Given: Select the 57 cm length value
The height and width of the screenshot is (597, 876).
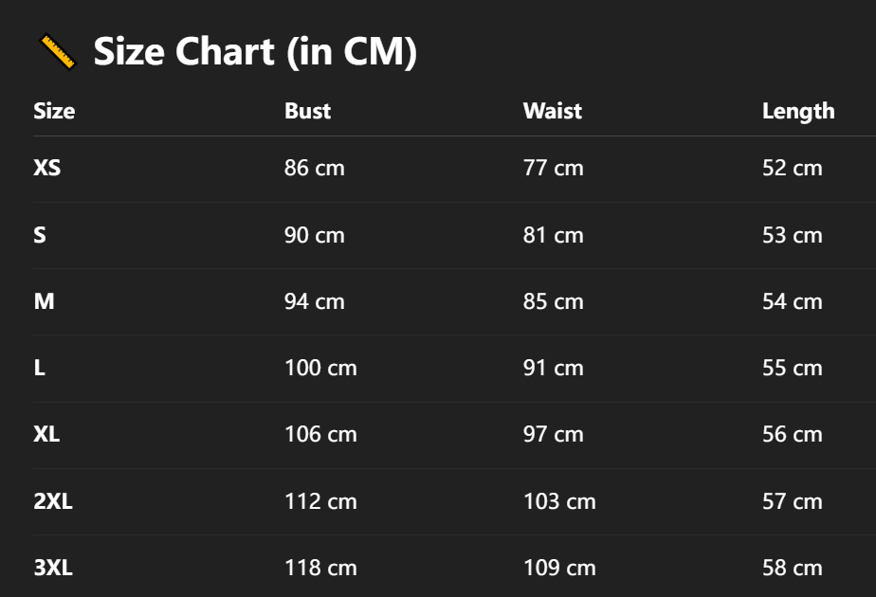Looking at the screenshot, I should click(x=792, y=501).
